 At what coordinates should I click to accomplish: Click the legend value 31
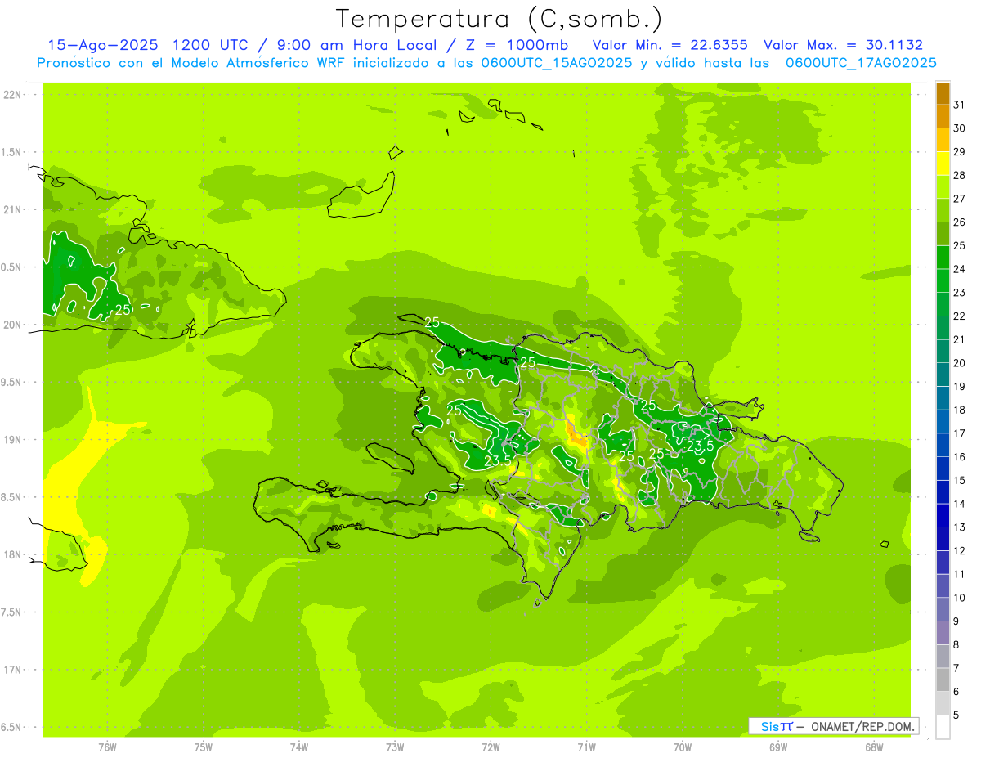[x=960, y=105]
